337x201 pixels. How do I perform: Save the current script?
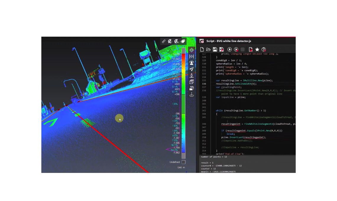(x=215, y=49)
